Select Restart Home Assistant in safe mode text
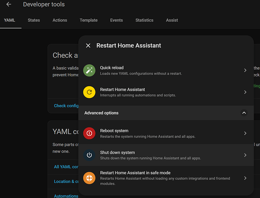Image resolution: width=260 pixels, height=198 pixels. [x=135, y=173]
